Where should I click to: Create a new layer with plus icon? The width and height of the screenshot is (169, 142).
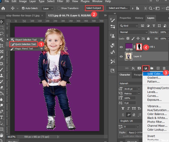[158, 68]
